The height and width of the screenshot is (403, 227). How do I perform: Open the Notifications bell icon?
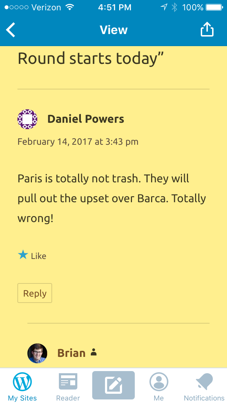pos(204,382)
